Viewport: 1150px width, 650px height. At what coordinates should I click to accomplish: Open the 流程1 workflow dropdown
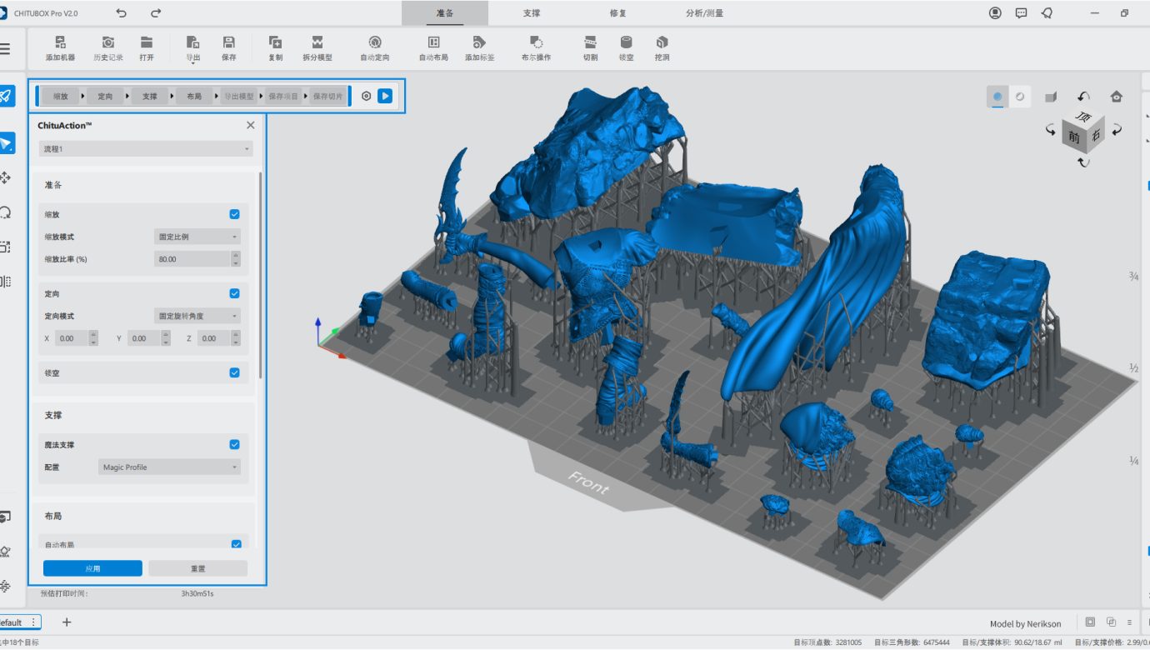click(x=146, y=148)
